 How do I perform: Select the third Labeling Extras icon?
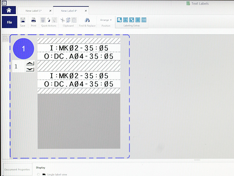tap(132, 20)
